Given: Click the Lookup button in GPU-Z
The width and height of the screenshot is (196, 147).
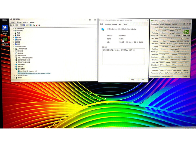Looking at the screenshot, I should tap(186, 28).
